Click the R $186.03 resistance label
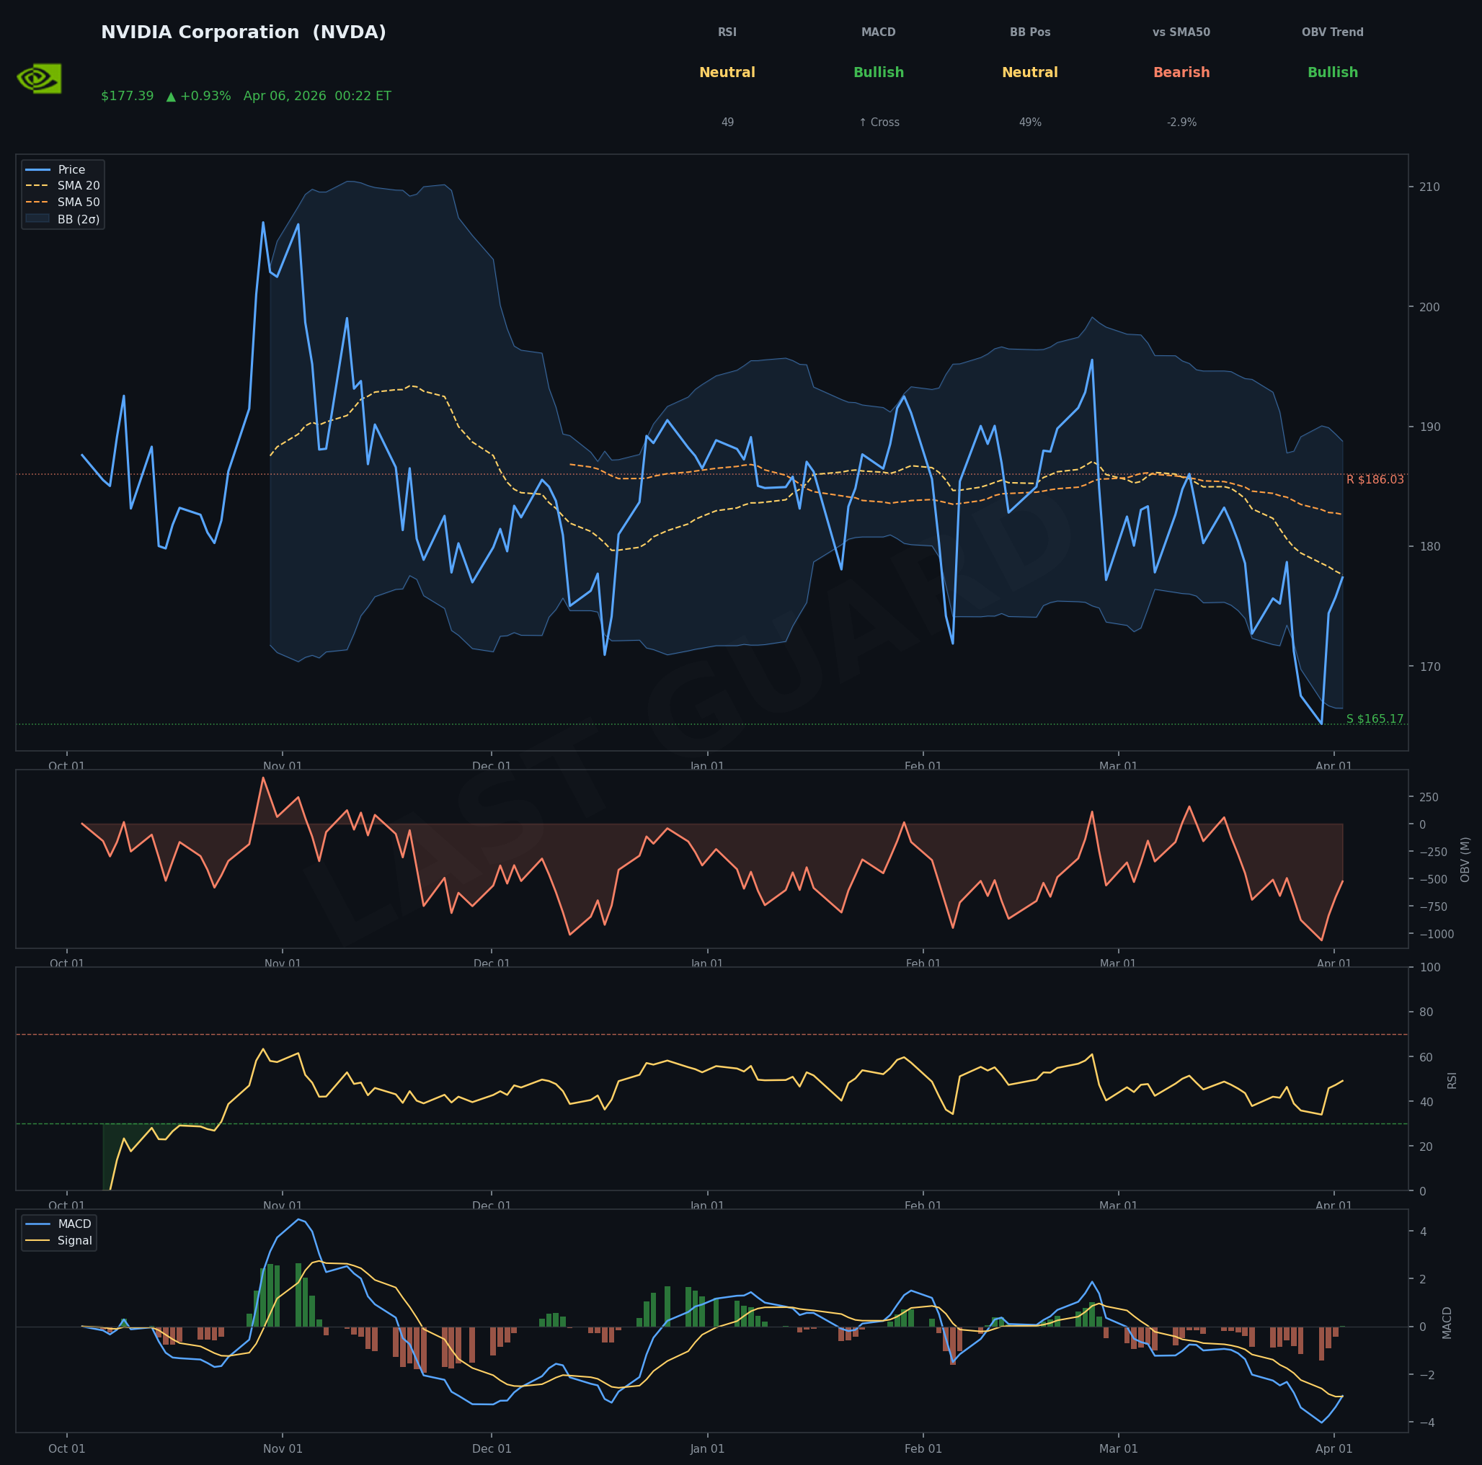 click(x=1374, y=480)
